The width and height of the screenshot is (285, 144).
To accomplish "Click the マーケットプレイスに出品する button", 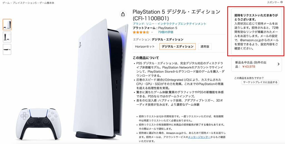I will [x=260, y=82].
